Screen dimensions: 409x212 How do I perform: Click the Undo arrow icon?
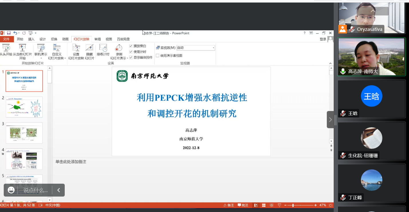coord(15,33)
